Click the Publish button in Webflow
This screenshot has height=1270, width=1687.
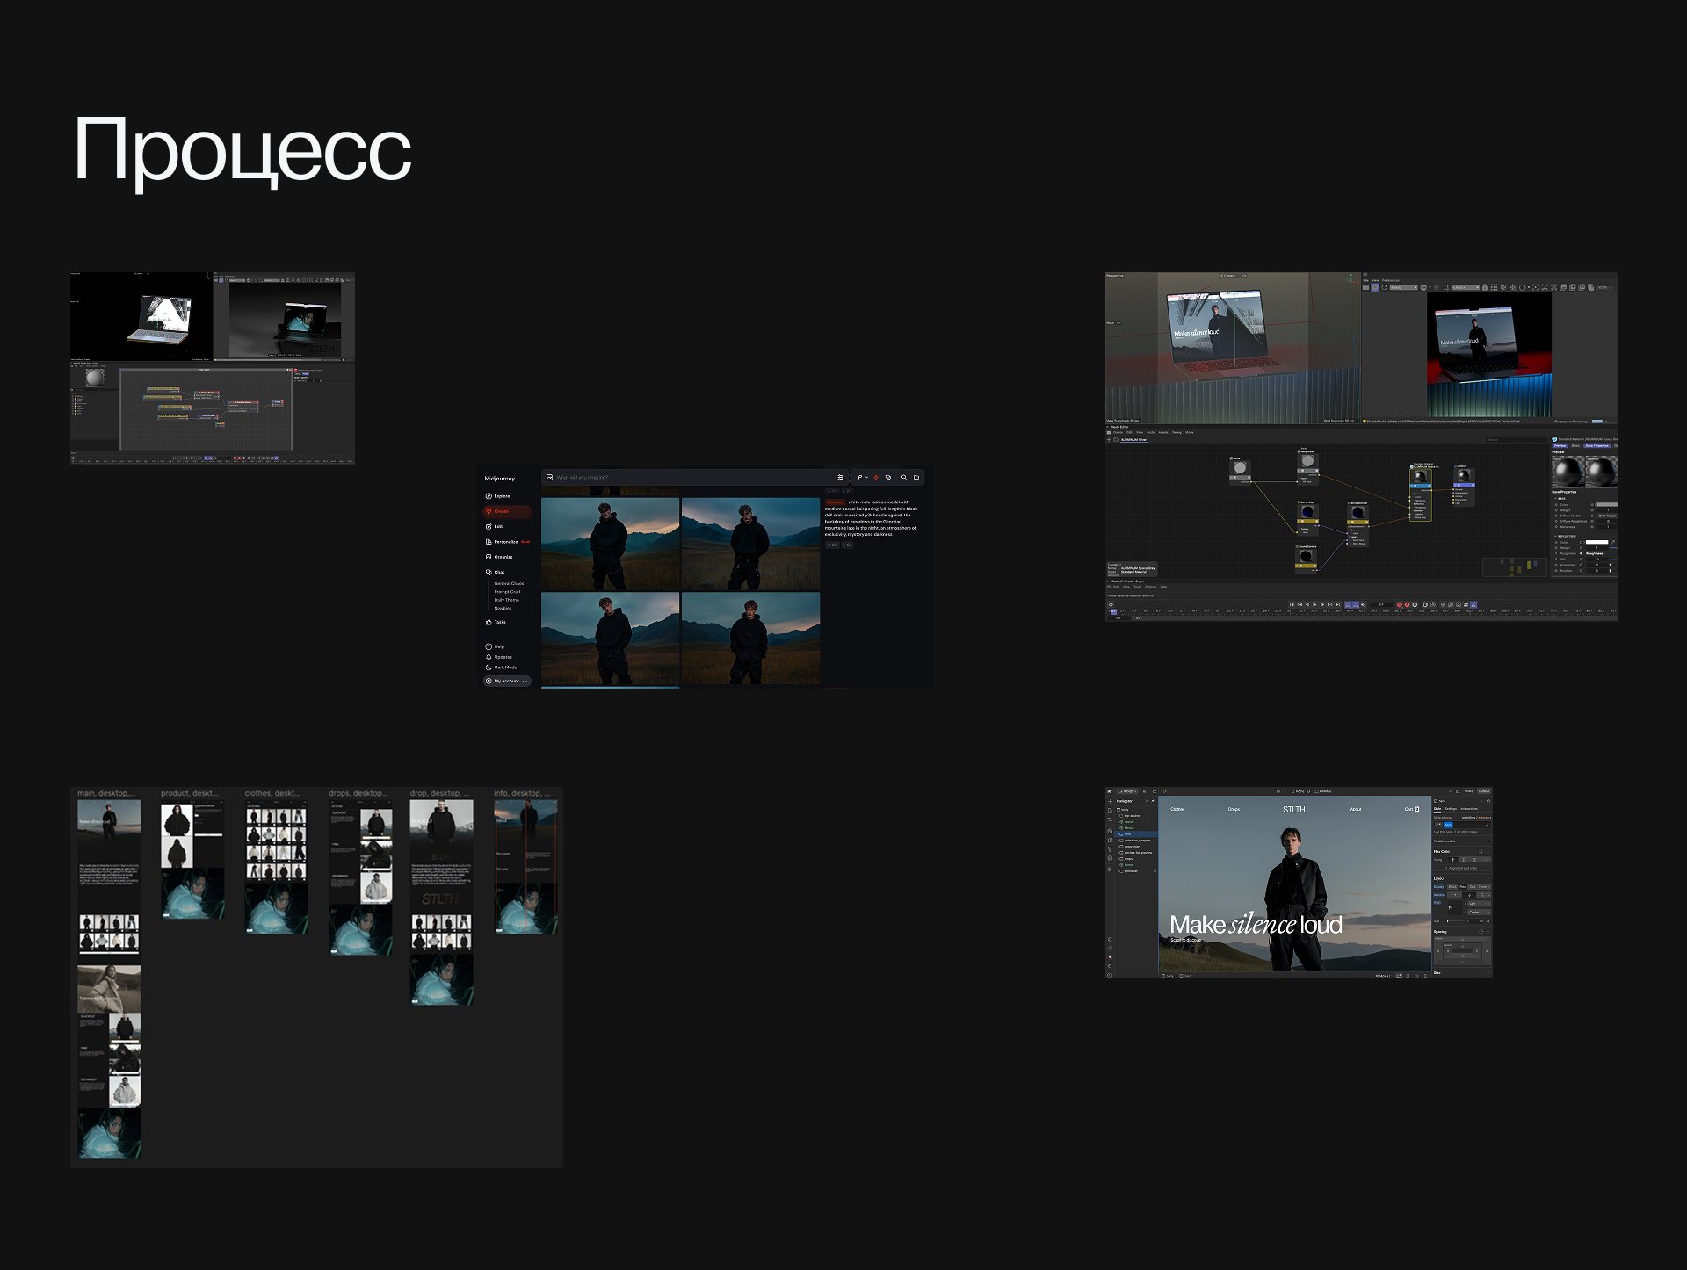point(1484,791)
